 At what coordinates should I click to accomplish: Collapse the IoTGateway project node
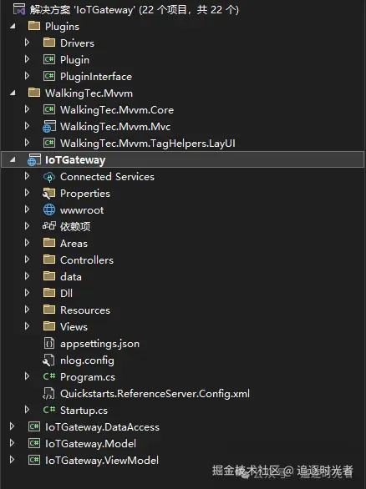(x=13, y=159)
